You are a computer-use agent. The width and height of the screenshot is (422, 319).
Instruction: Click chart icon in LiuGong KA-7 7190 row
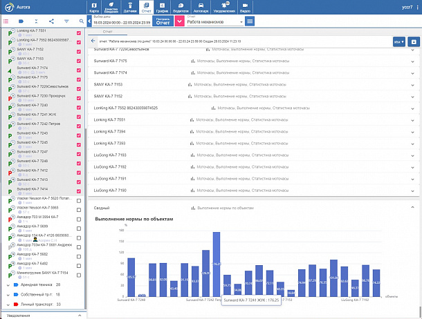192,191
